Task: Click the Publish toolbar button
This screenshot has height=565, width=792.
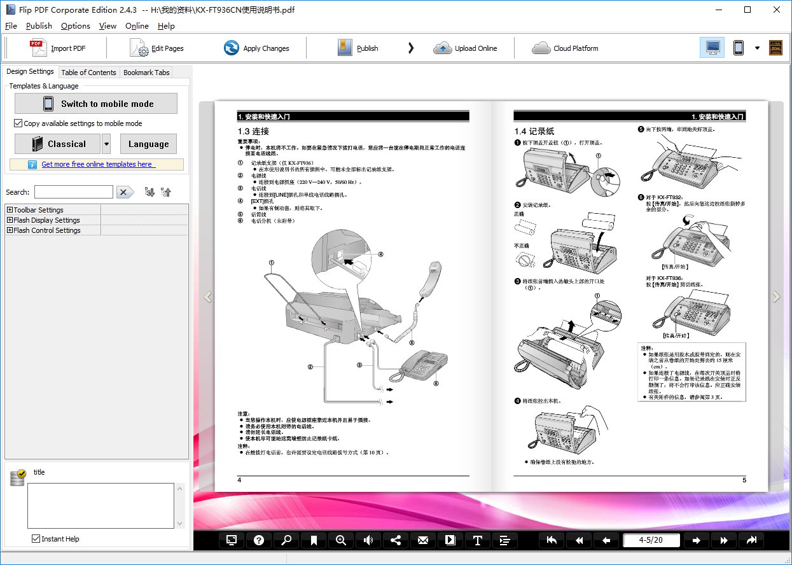Action: coord(358,48)
